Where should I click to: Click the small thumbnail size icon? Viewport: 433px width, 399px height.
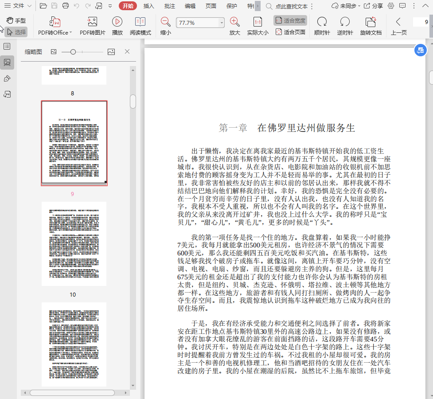point(54,52)
